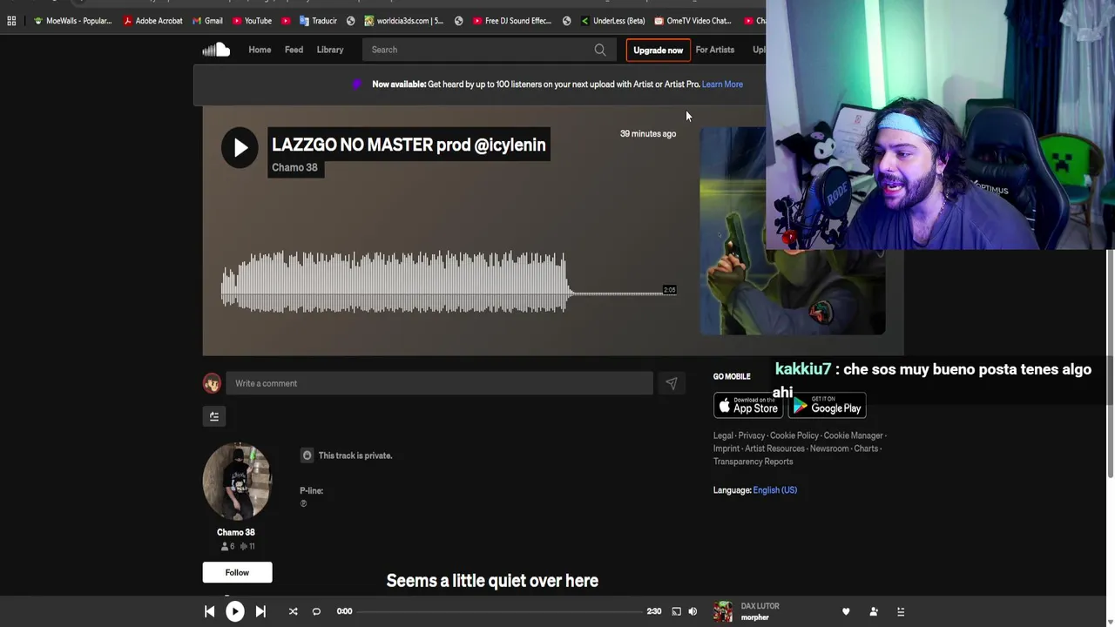This screenshot has width=1115, height=627.
Task: Open the Library section
Action: pyautogui.click(x=330, y=50)
